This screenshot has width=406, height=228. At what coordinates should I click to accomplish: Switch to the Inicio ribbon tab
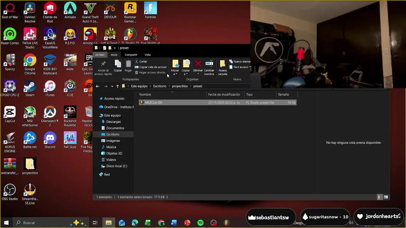pyautogui.click(x=114, y=55)
